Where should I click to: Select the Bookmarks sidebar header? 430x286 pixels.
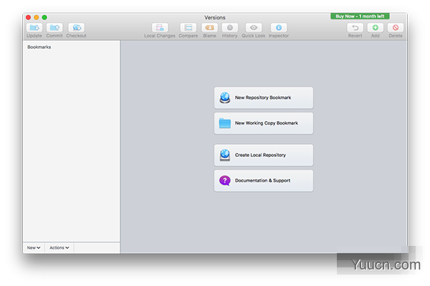pyautogui.click(x=39, y=47)
